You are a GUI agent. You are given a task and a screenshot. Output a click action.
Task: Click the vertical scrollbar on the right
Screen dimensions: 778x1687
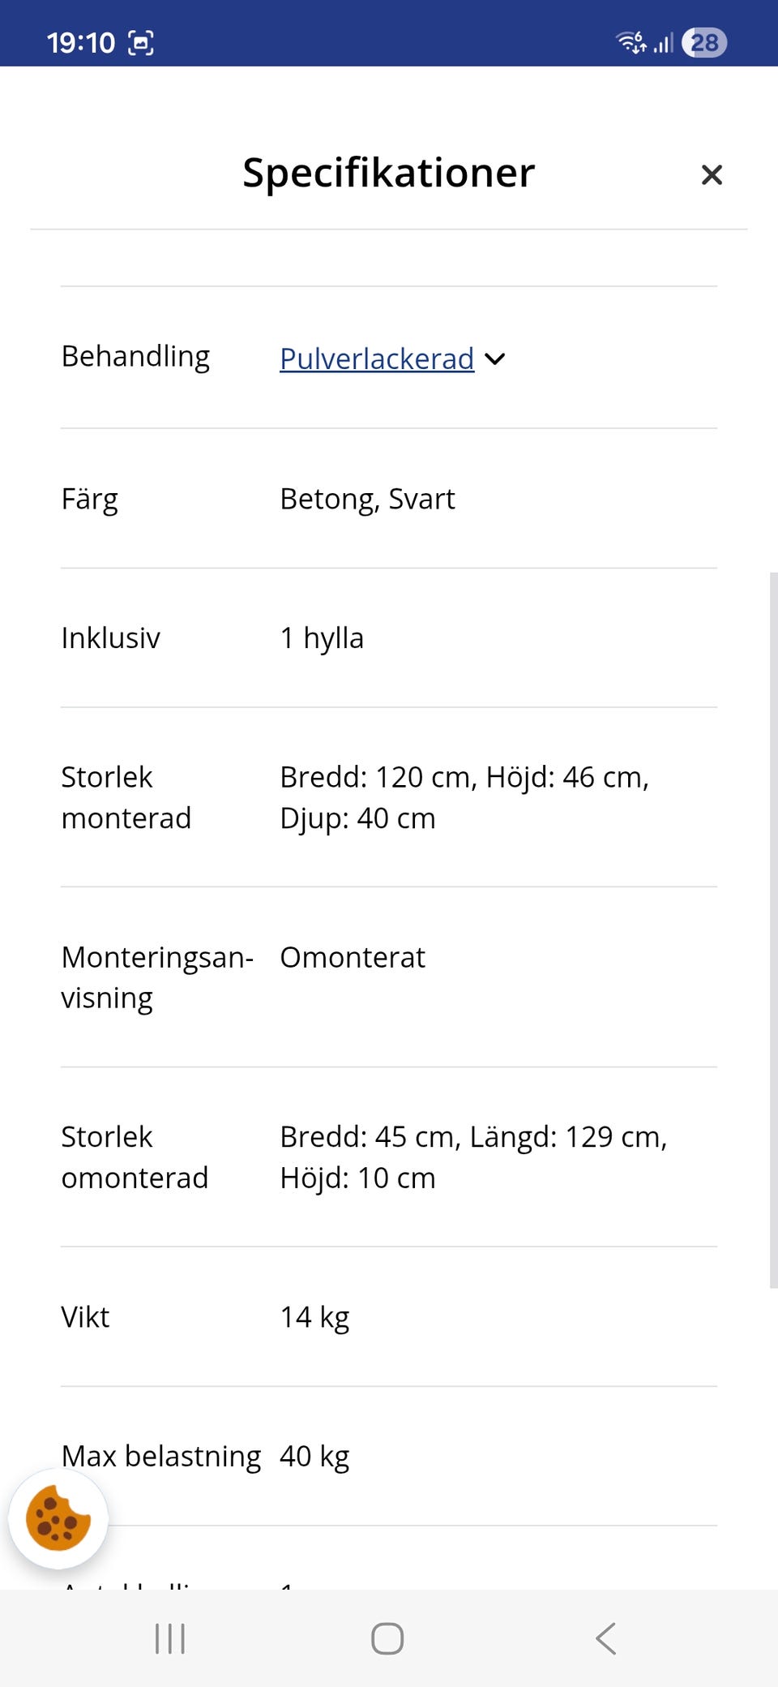click(x=773, y=929)
